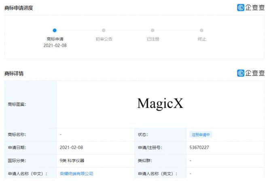
Task: Select the 已注册 step label
Action: [x=153, y=39]
